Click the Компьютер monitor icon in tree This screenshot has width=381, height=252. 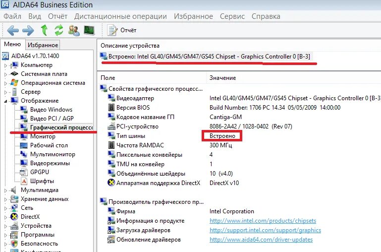click(x=14, y=65)
